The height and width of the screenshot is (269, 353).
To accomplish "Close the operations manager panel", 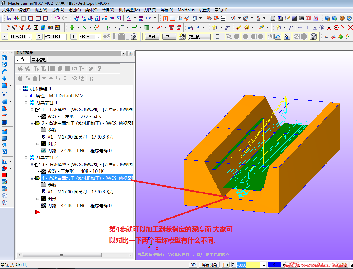I will pyautogui.click(x=131, y=53).
